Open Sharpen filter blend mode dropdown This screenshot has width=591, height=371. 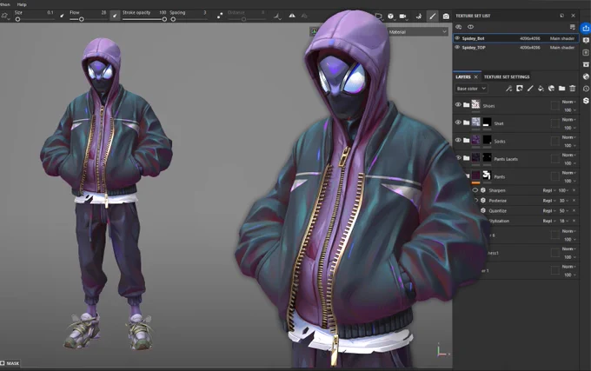(549, 190)
